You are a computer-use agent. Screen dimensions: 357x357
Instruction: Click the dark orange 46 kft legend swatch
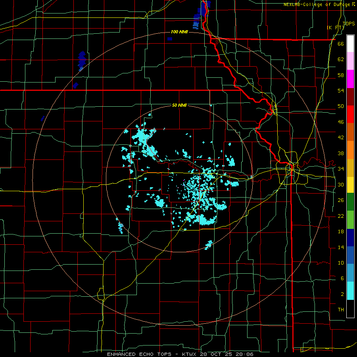pyautogui.click(x=350, y=132)
